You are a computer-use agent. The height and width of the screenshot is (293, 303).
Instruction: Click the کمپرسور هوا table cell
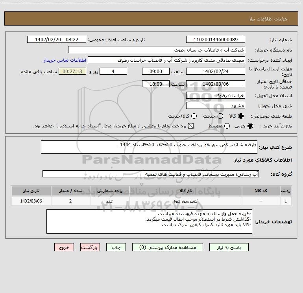(185, 201)
